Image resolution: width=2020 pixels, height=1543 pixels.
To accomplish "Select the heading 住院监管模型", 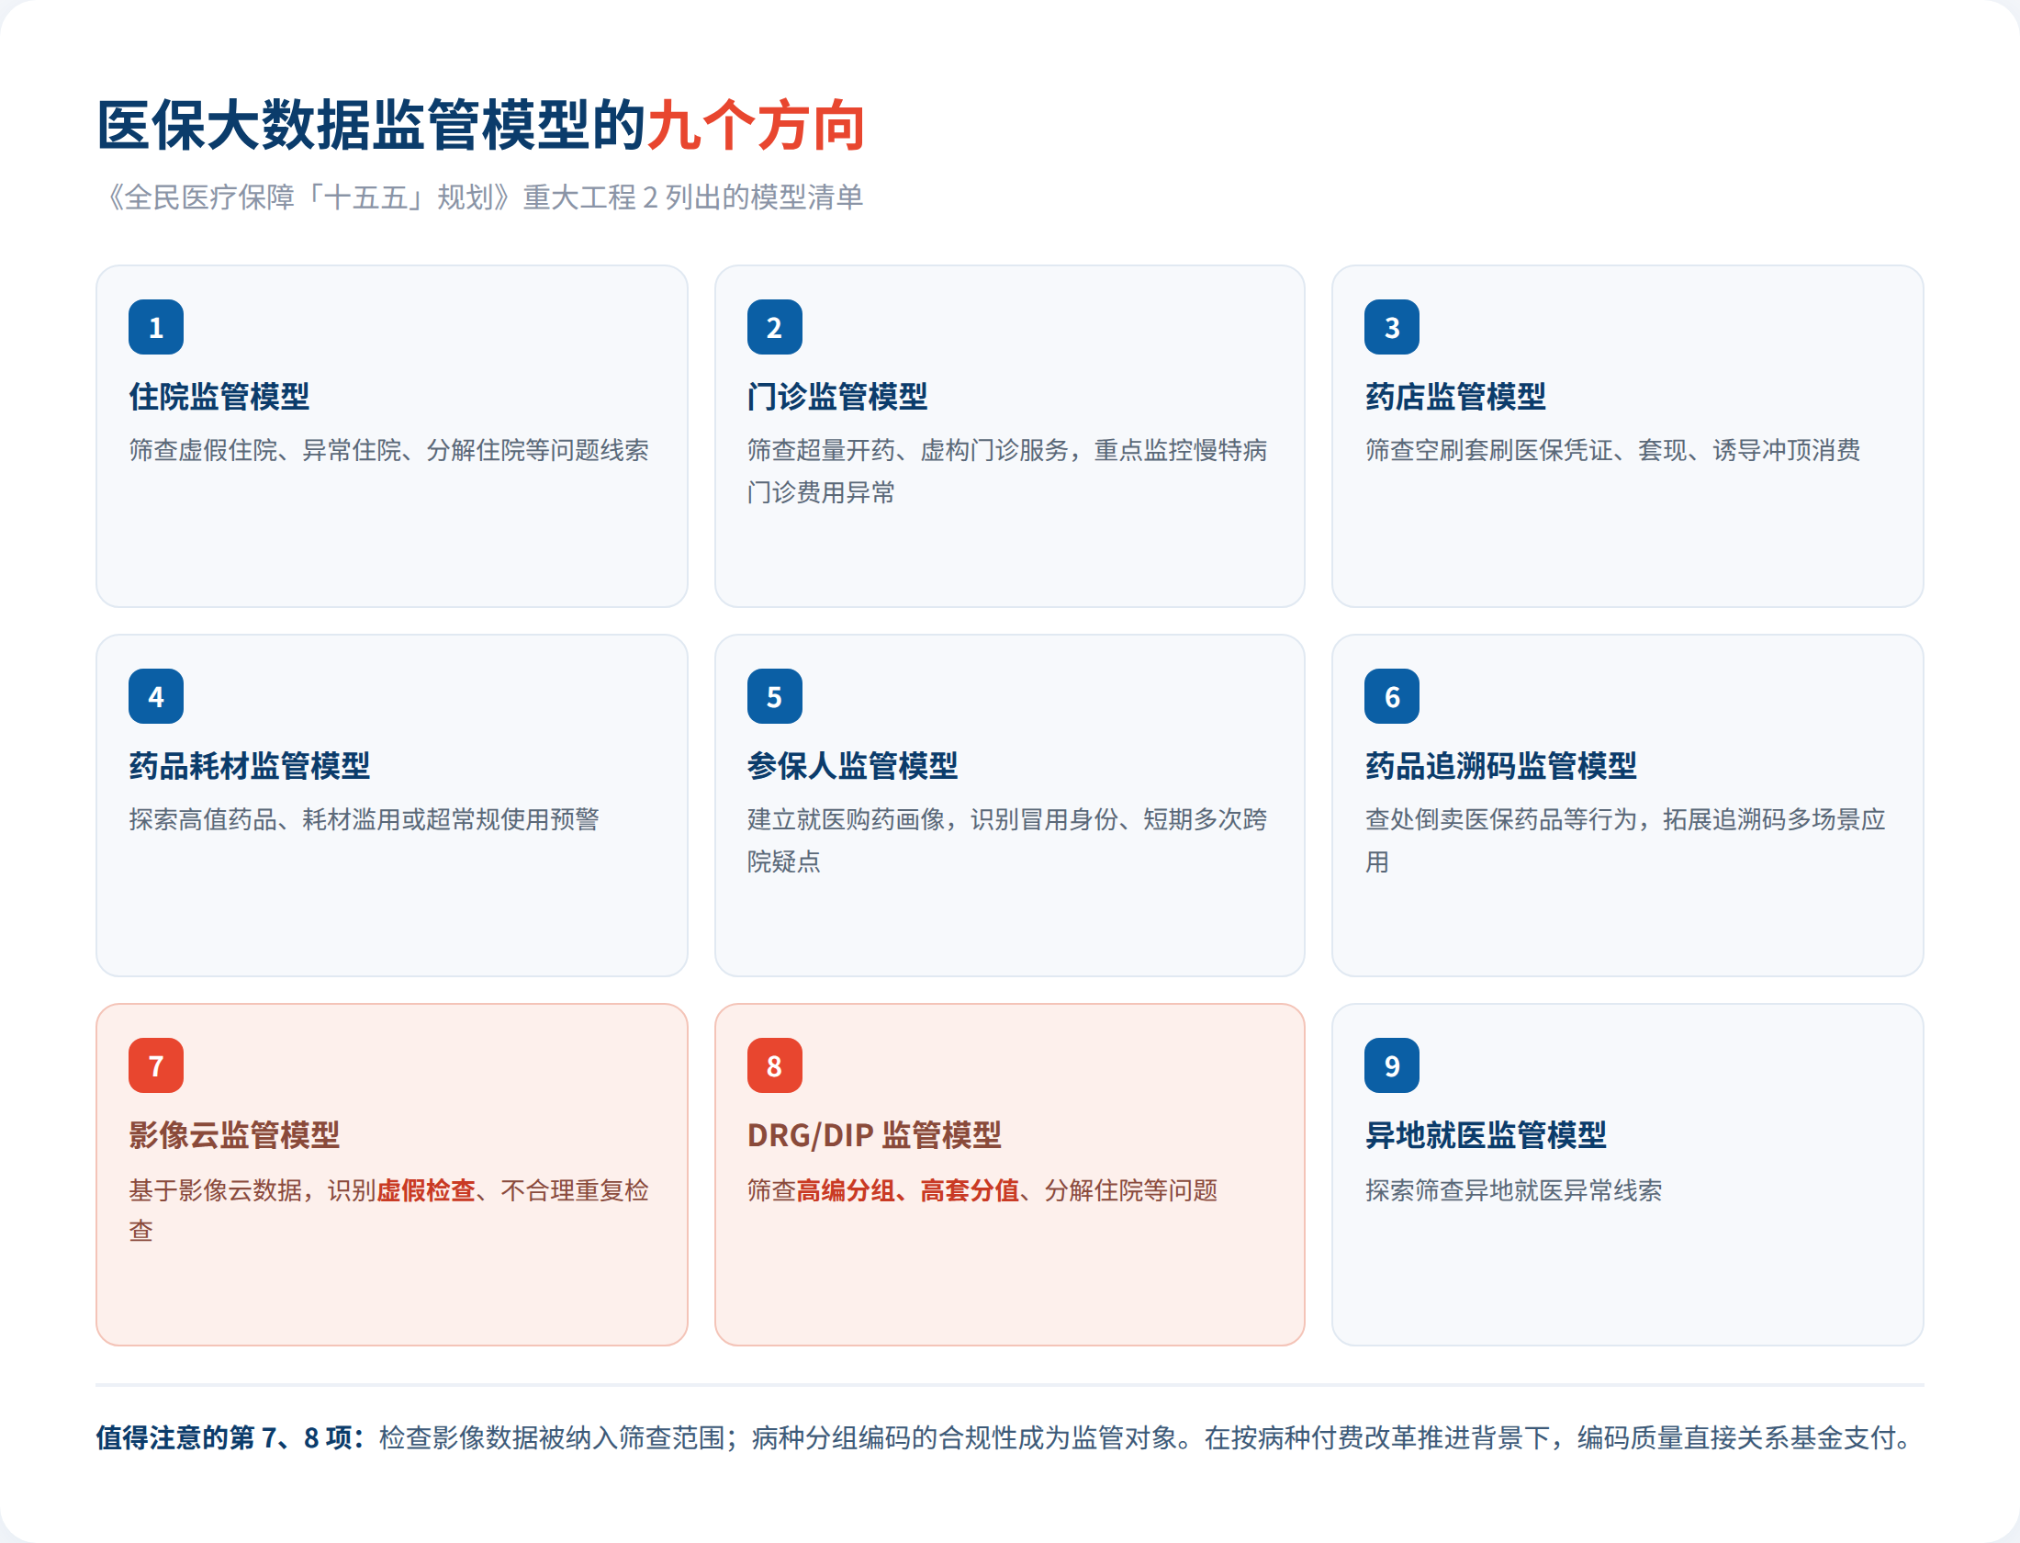I will point(219,397).
